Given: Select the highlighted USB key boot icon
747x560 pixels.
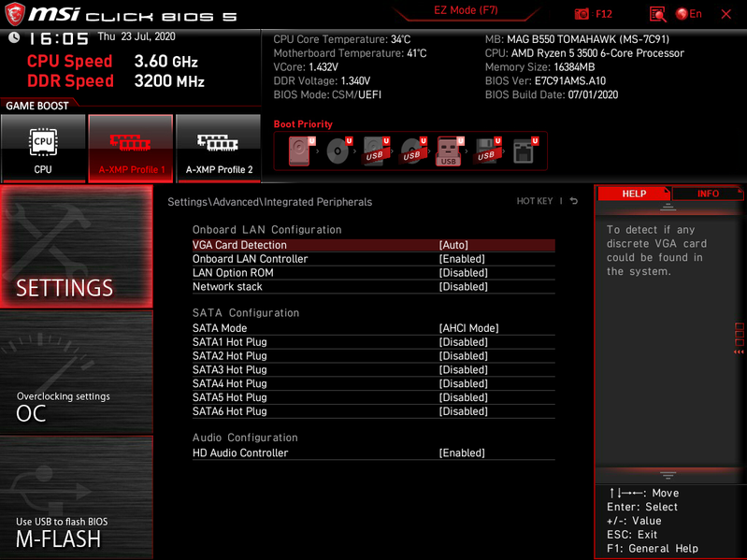Looking at the screenshot, I should coord(451,151).
